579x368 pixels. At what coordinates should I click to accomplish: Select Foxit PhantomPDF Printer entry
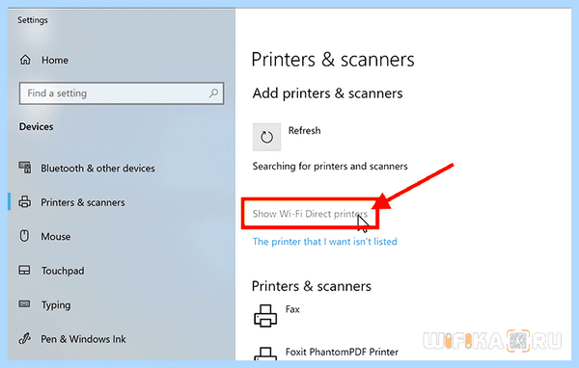coord(342,353)
